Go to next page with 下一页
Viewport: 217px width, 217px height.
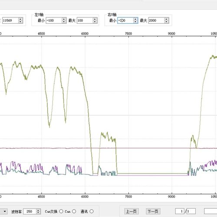tap(153, 211)
